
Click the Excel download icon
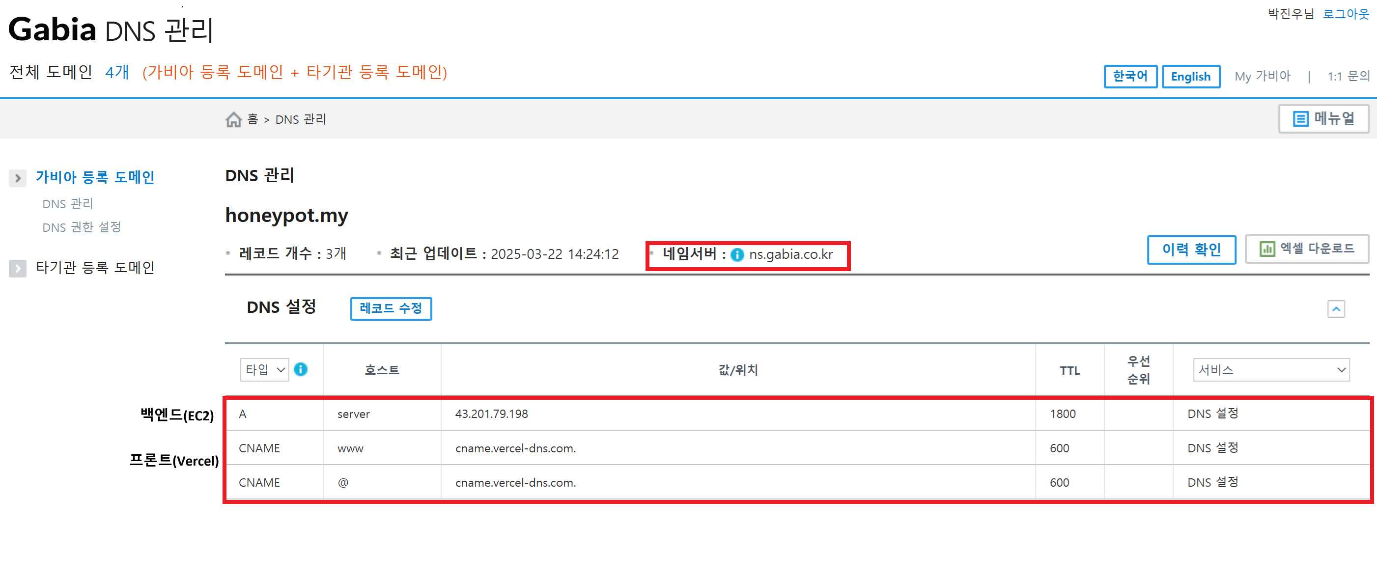point(1266,249)
